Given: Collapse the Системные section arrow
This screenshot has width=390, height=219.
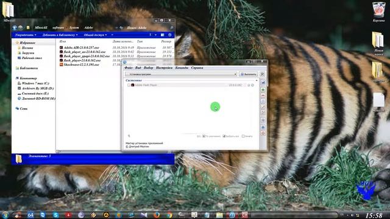Looking at the screenshot, I should 257,80.
